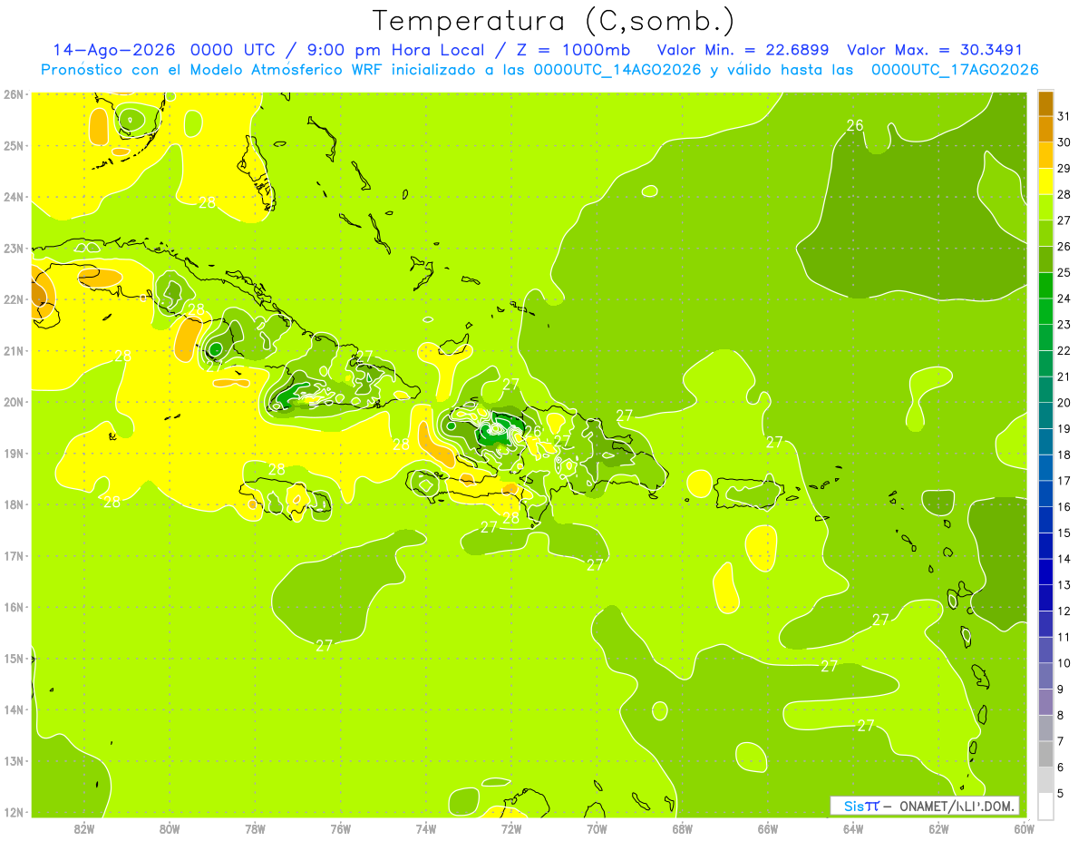Select "Valor Max. = 30.3491"
1088x841 pixels.
935,50
